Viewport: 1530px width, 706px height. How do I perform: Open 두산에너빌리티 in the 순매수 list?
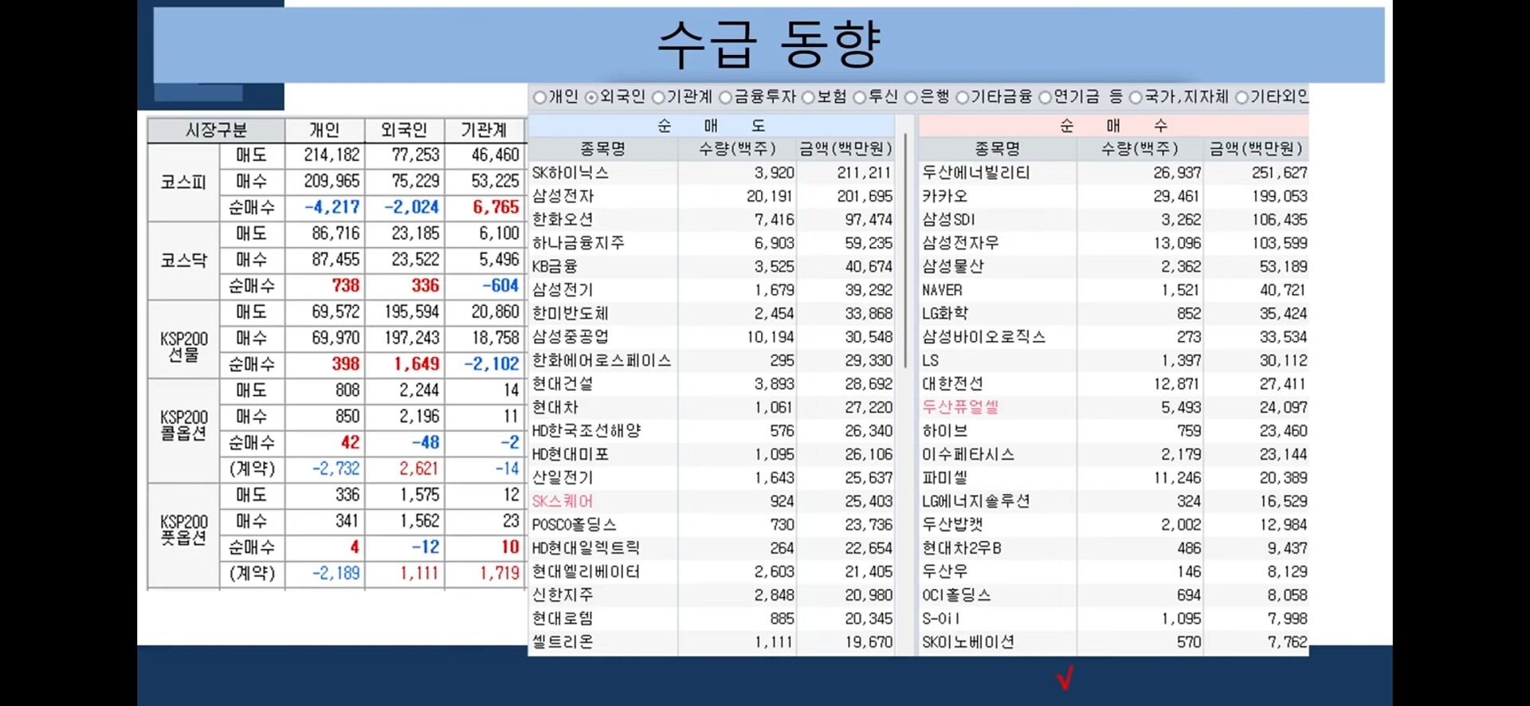click(x=976, y=173)
